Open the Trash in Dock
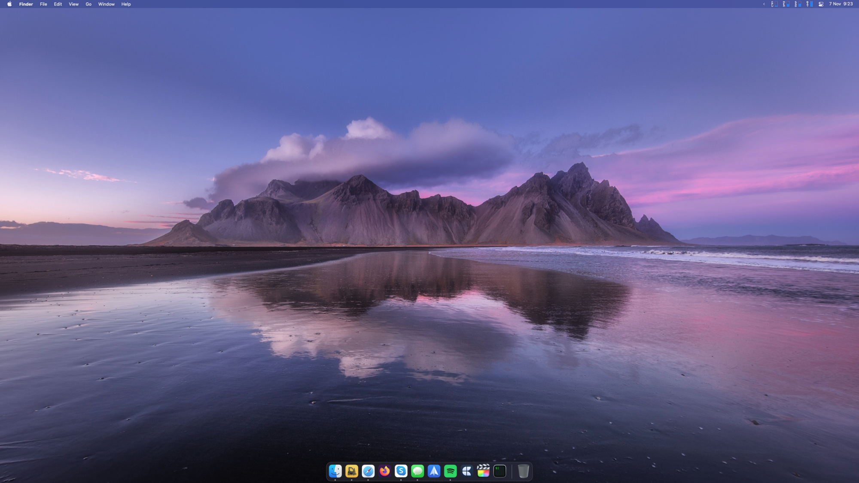 pyautogui.click(x=523, y=471)
